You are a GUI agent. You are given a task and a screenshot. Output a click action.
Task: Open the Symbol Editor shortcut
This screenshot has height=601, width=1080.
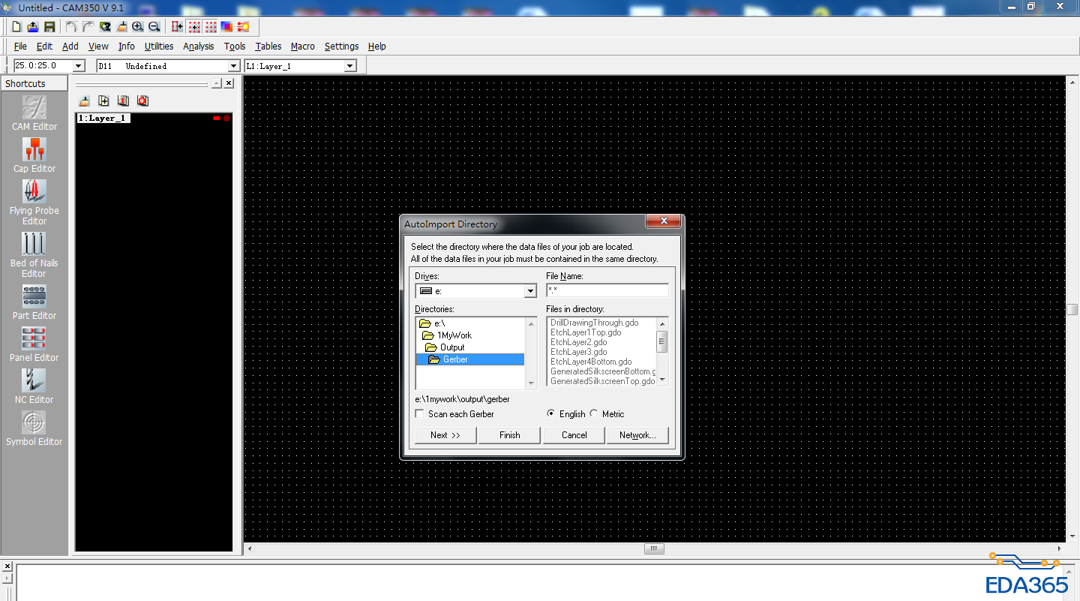pos(34,428)
